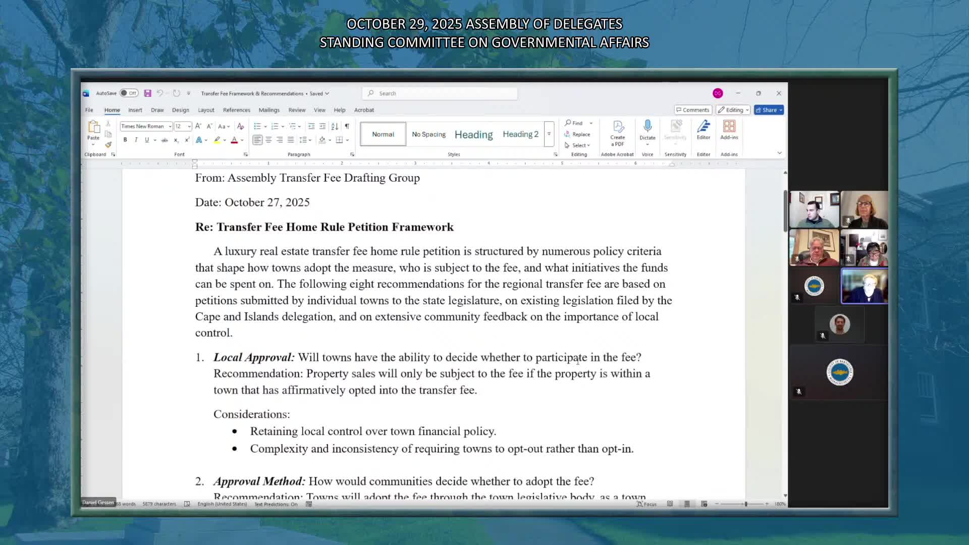Apply text highlight color
This screenshot has height=545, width=969.
[x=217, y=140]
